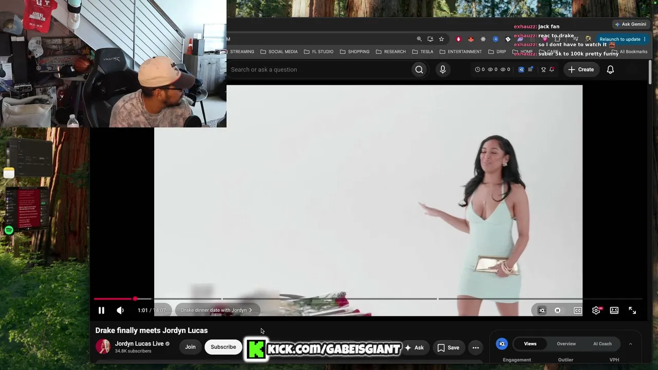Screen dimensions: 658x370
Task: Click the Spotify icon on the desktop
Action: point(9,230)
